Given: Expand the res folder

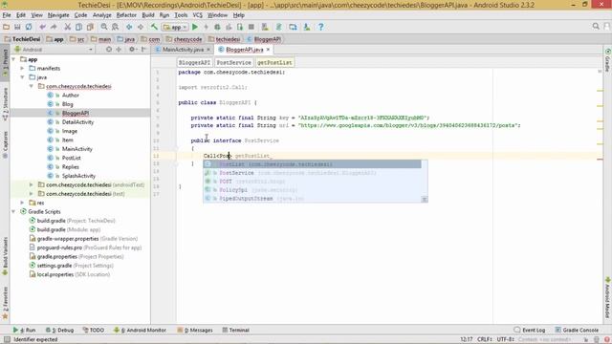Looking at the screenshot, I should (x=22, y=203).
